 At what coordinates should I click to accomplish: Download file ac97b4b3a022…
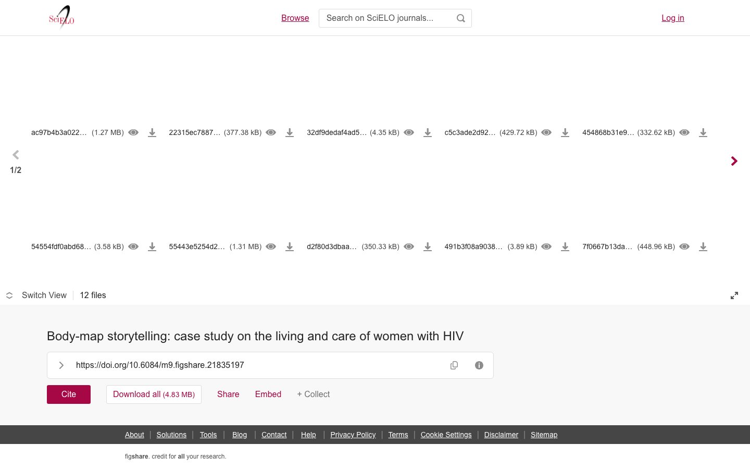[152, 132]
